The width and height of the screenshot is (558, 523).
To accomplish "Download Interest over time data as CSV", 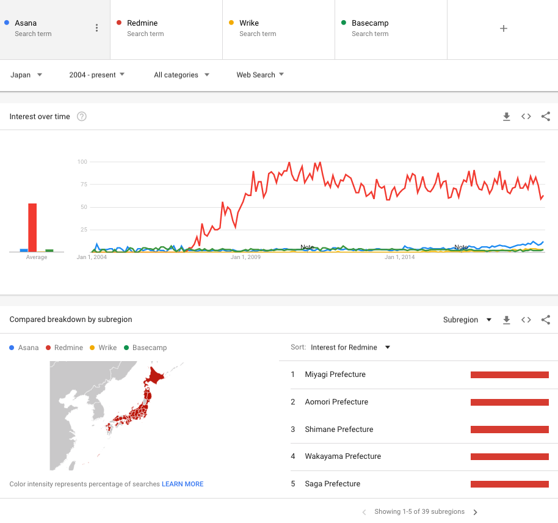I will pos(506,117).
